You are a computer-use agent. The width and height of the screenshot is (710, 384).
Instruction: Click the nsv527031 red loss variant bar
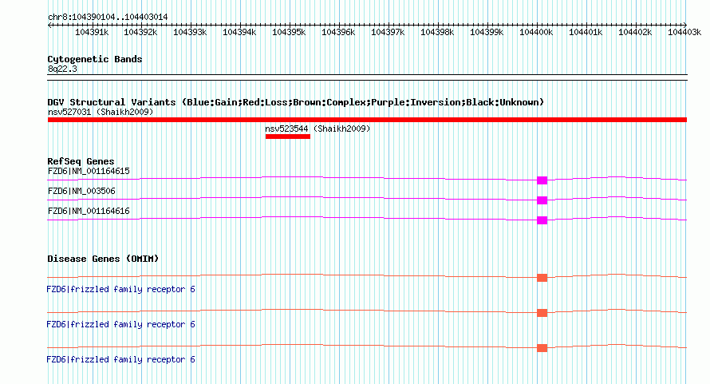coord(367,120)
